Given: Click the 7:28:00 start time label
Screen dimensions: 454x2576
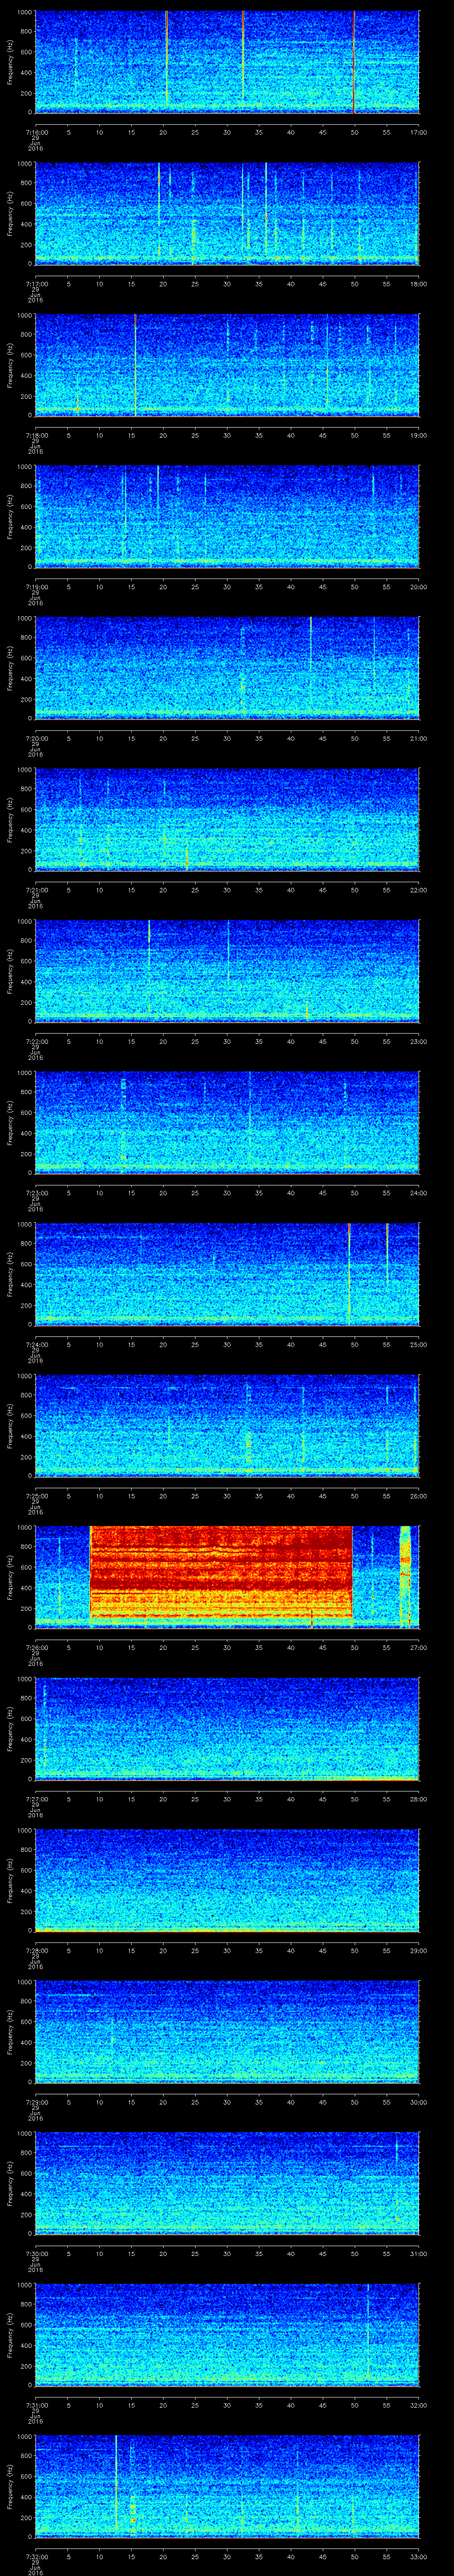Looking at the screenshot, I should (x=37, y=1950).
